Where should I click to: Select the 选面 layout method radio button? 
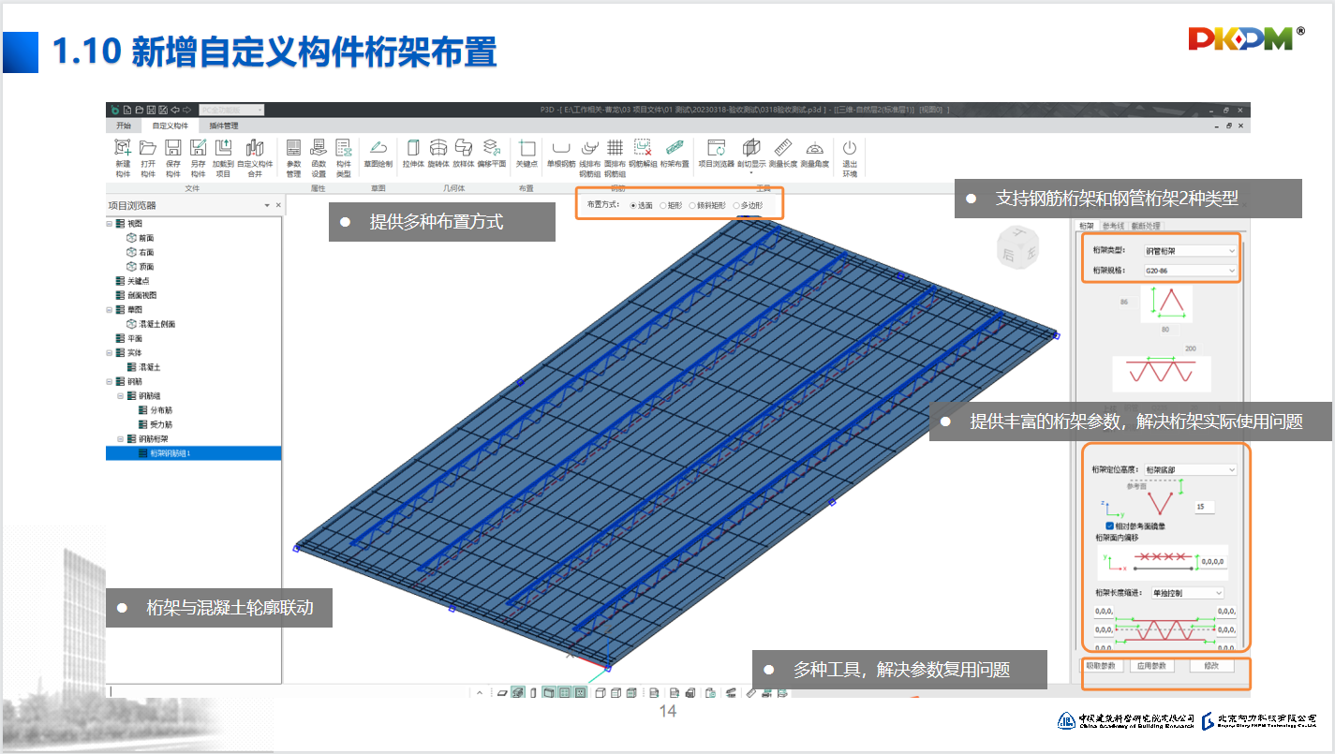point(633,205)
